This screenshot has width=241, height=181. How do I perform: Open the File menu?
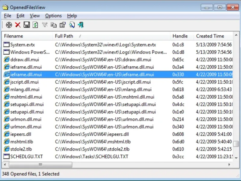[8, 16]
